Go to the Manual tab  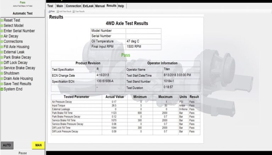pos(100,6)
